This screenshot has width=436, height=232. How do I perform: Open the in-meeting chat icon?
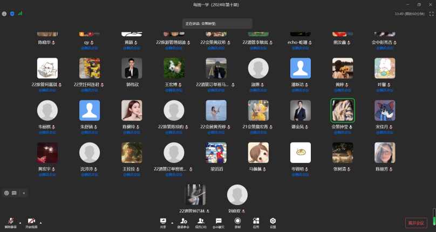(x=219, y=222)
